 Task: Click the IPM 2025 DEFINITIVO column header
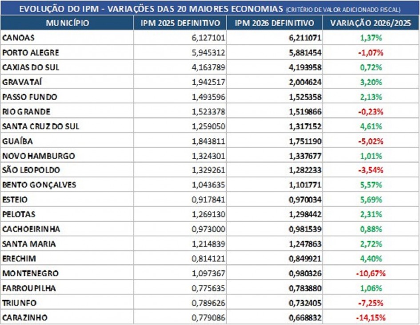179,22
